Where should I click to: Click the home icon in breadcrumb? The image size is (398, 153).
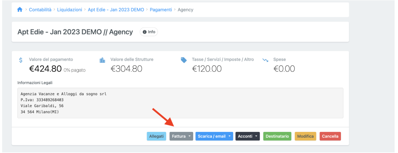pyautogui.click(x=20, y=10)
